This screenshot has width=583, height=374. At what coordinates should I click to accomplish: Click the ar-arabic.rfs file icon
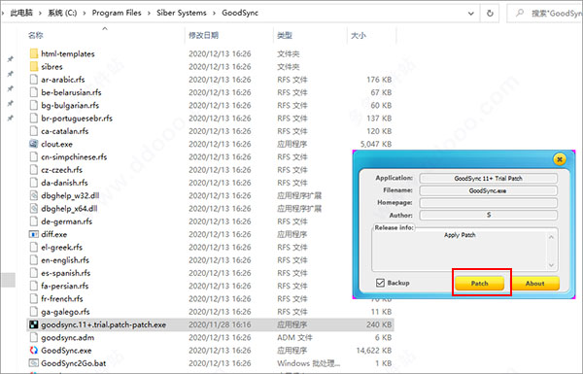coord(33,80)
